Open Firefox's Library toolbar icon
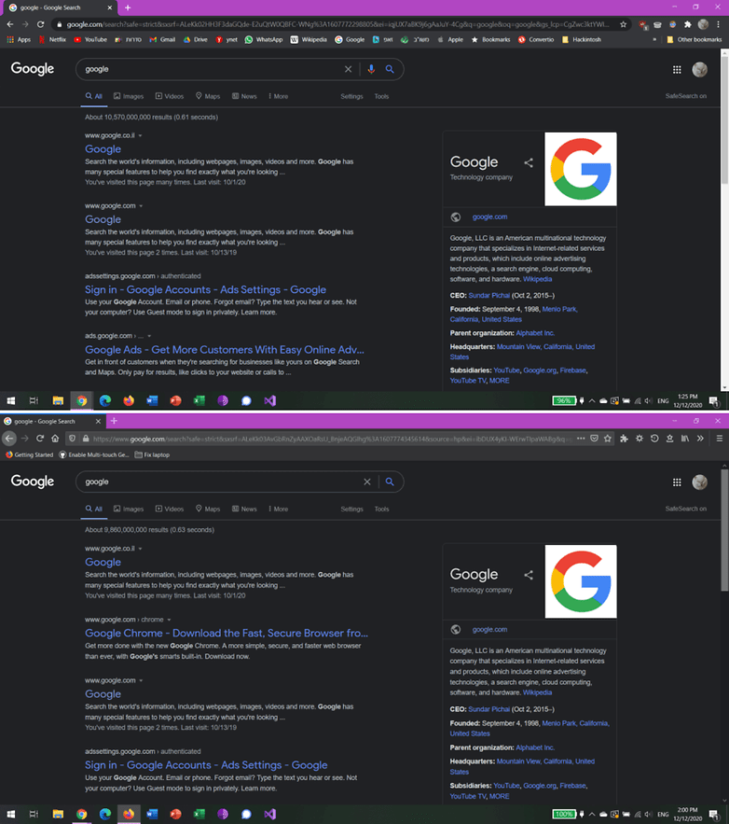Screen dimensions: 729x824 point(685,439)
